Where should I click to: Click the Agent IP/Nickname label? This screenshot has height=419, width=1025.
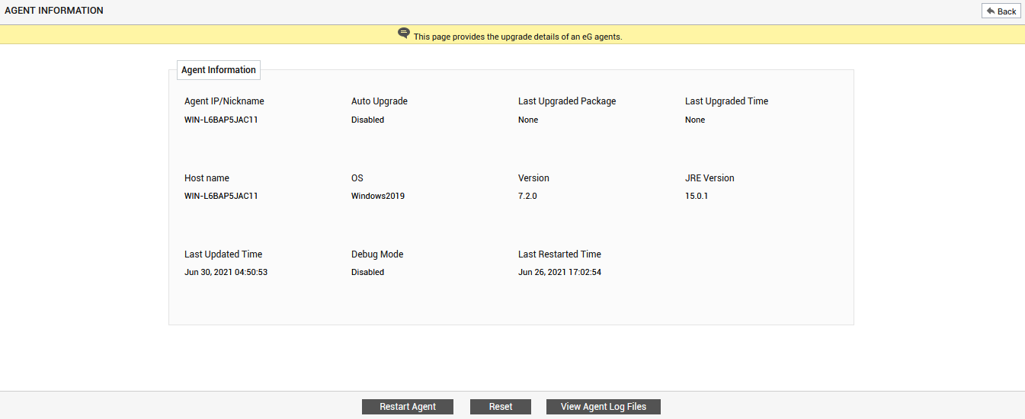click(x=224, y=101)
